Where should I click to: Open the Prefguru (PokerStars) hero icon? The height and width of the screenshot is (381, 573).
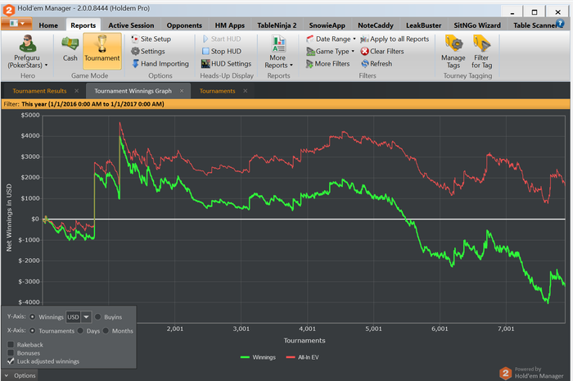[x=27, y=43]
